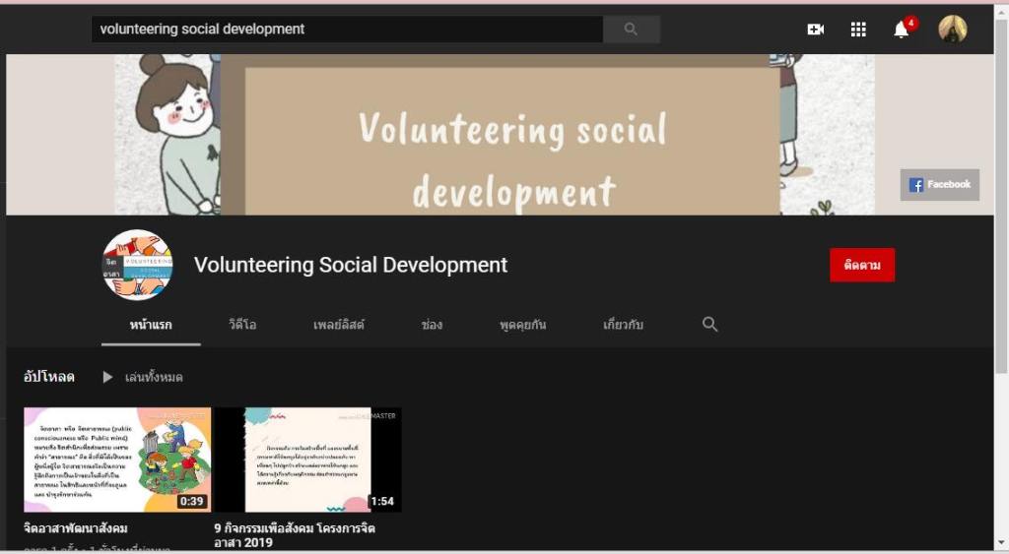Image resolution: width=1009 pixels, height=554 pixels.
Task: Open the create video camera icon
Action: 815,30
